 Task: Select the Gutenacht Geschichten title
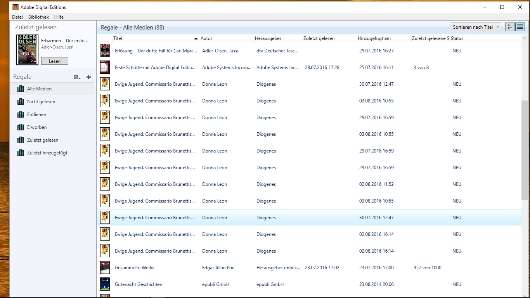[x=139, y=284]
